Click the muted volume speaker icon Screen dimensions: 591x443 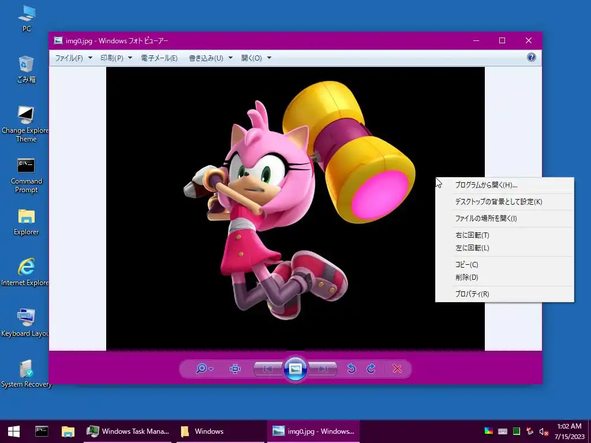[544, 431]
